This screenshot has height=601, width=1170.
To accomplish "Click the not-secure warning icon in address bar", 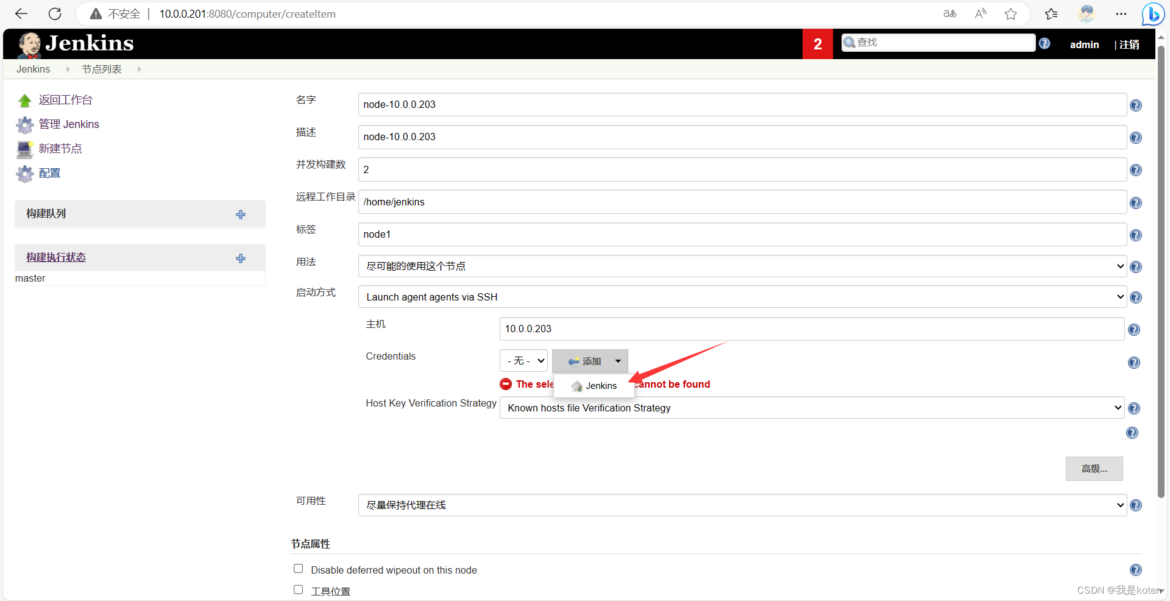I will pyautogui.click(x=96, y=13).
